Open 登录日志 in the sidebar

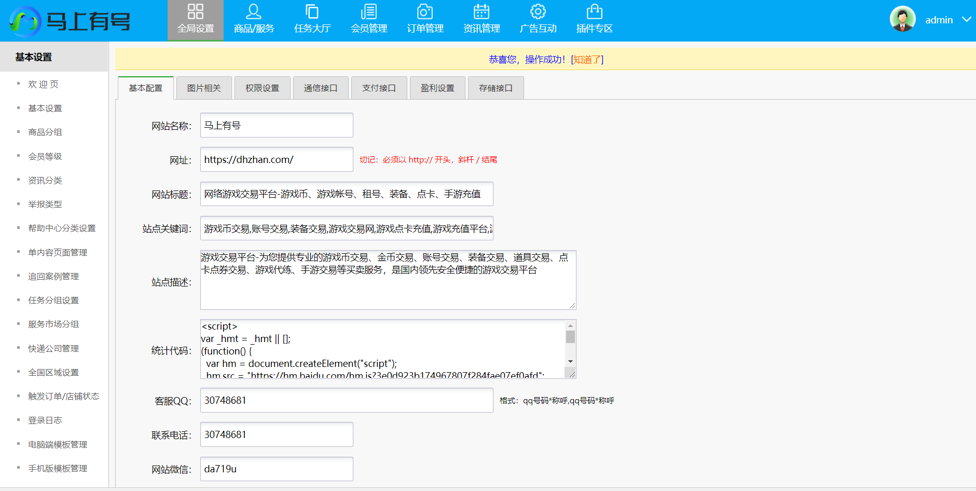(x=45, y=420)
